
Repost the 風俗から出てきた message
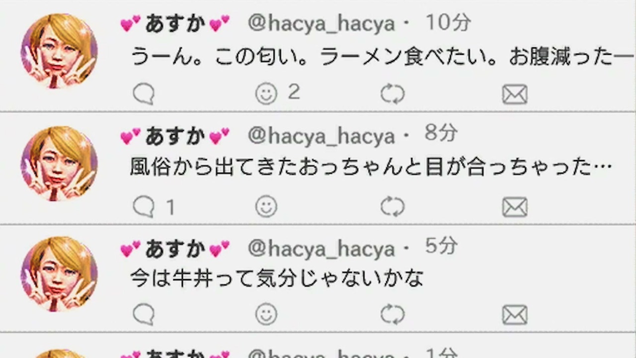click(393, 207)
